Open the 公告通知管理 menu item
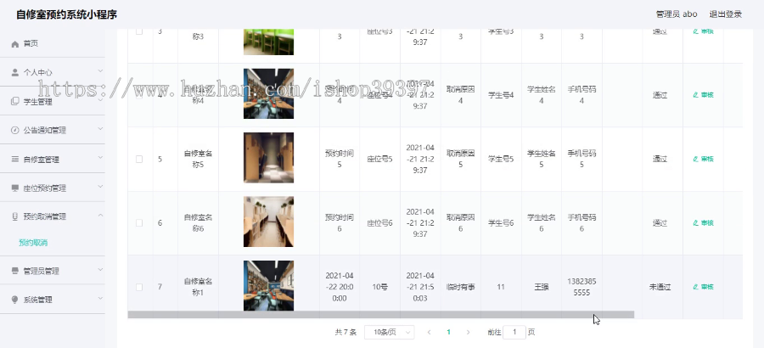Screen dimensions: 764x348 [x=52, y=130]
